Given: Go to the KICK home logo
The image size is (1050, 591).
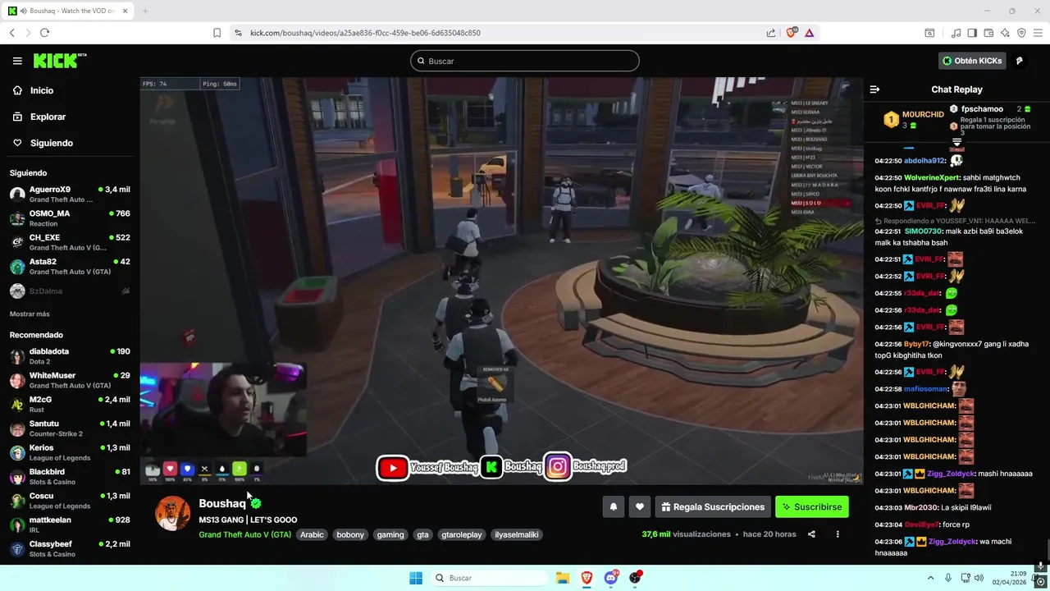Looking at the screenshot, I should pyautogui.click(x=59, y=61).
